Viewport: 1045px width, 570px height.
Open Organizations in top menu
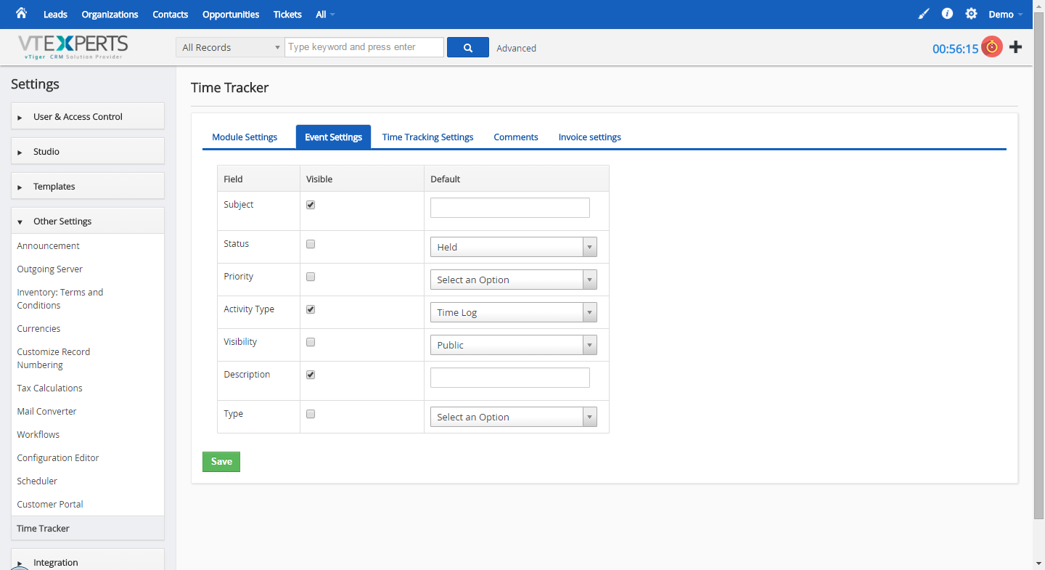(110, 15)
